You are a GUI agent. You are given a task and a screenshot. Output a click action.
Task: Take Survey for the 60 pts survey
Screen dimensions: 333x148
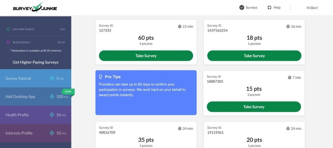[146, 56]
